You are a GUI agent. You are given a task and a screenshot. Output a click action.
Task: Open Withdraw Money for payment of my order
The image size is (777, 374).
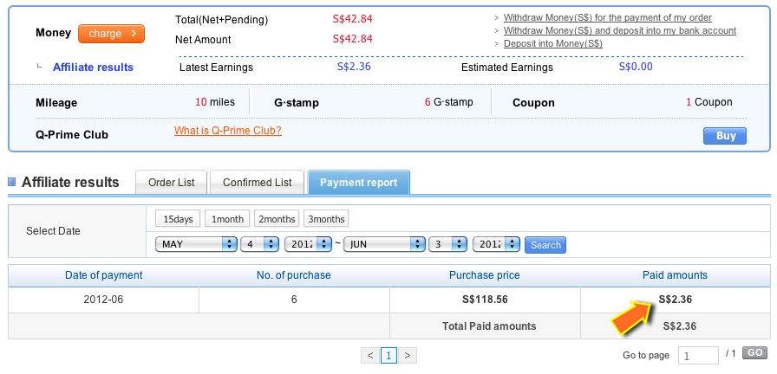[608, 18]
